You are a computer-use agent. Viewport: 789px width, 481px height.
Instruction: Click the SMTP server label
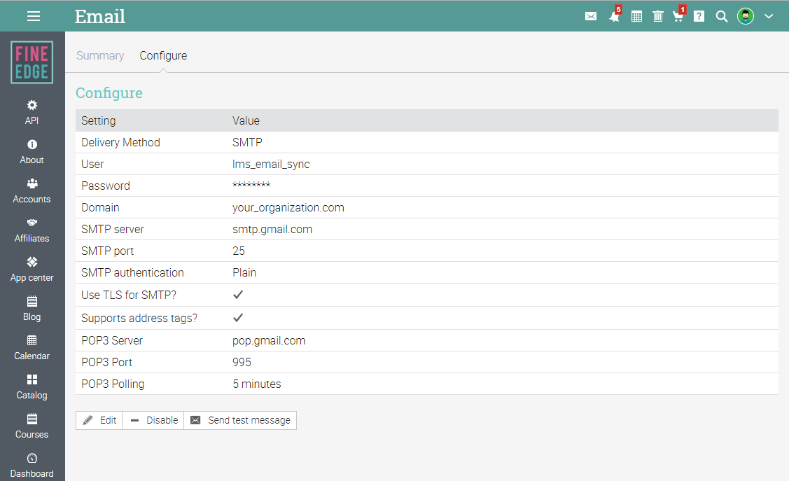[x=113, y=230]
